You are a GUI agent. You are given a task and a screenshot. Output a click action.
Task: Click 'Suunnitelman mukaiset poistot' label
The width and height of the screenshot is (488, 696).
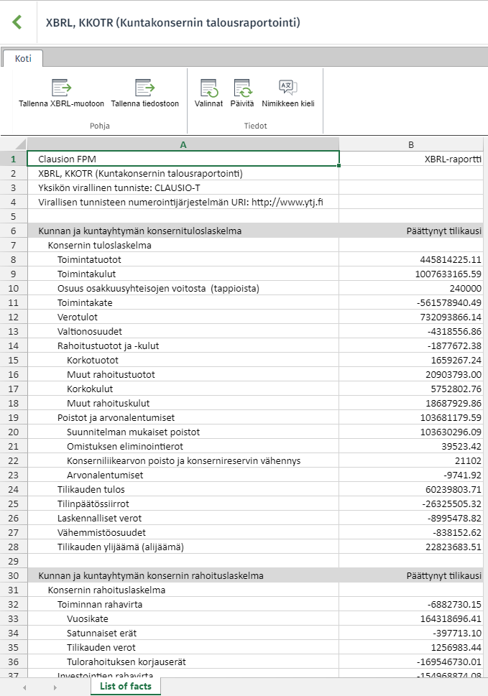coord(133,432)
